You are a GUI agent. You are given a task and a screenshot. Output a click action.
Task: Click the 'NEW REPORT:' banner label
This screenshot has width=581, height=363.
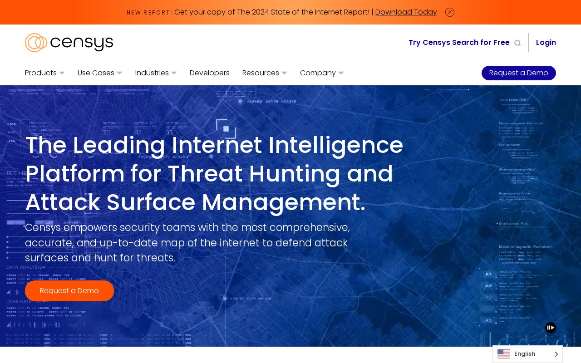[149, 13]
